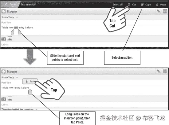Tap the gallery image icon in the upper screen
This screenshot has width=169, height=125.
pyautogui.click(x=10, y=39)
